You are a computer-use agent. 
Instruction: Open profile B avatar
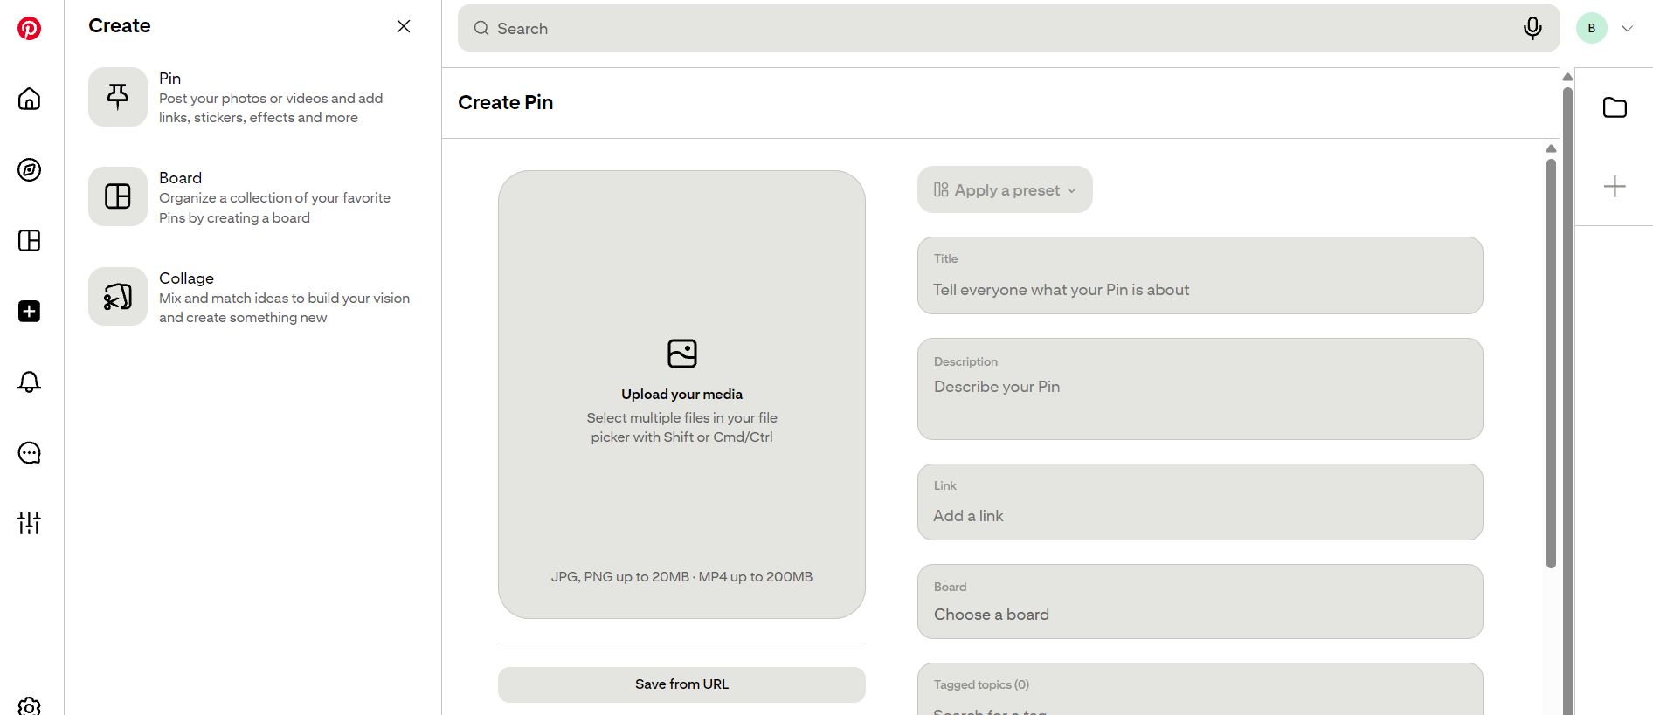click(1592, 28)
